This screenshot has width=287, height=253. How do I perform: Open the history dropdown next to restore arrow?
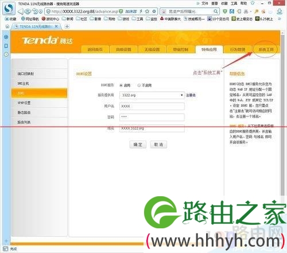(41, 11)
